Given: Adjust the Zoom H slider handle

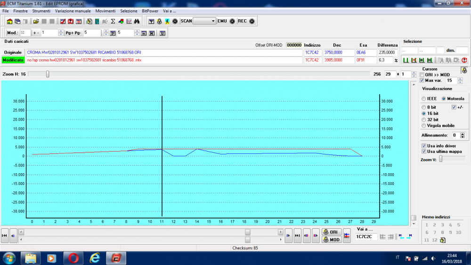Looking at the screenshot, I should [x=48, y=74].
